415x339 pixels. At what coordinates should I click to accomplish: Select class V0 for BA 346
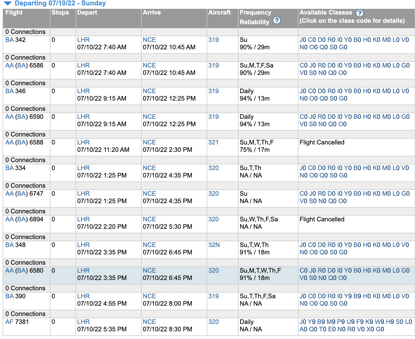405,91
